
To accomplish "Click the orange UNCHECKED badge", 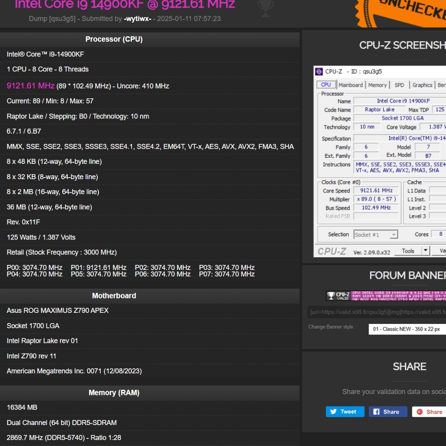I will pos(401,13).
